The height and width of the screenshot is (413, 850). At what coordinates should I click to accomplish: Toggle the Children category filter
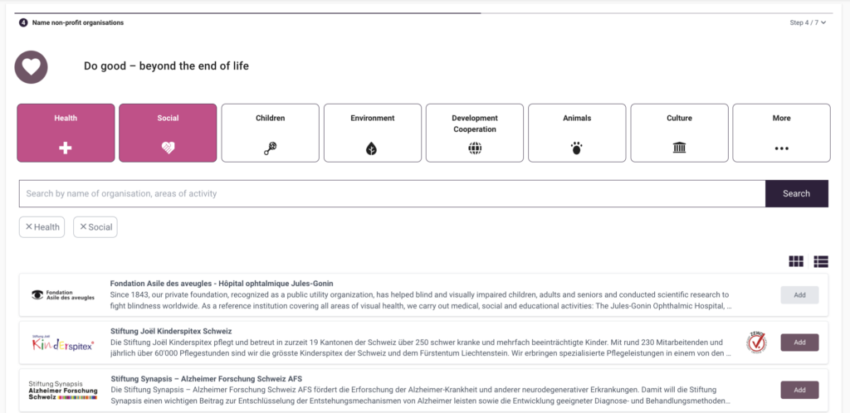270,133
